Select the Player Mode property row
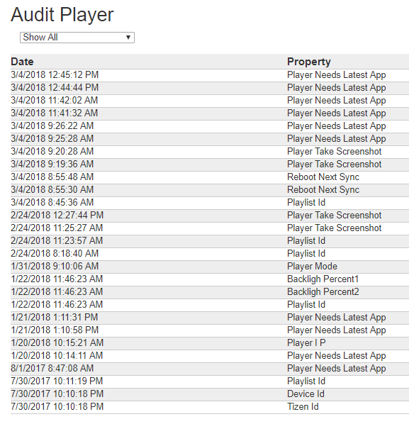 [210, 267]
